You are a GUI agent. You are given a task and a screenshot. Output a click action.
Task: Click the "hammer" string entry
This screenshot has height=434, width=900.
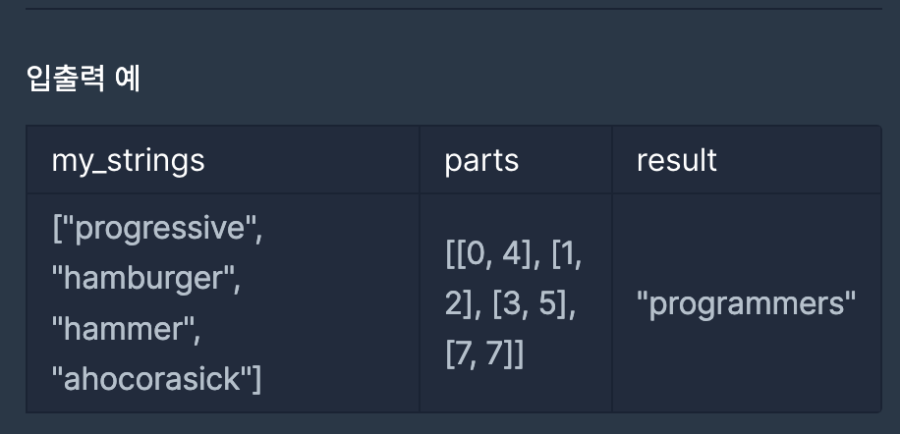[x=126, y=329]
